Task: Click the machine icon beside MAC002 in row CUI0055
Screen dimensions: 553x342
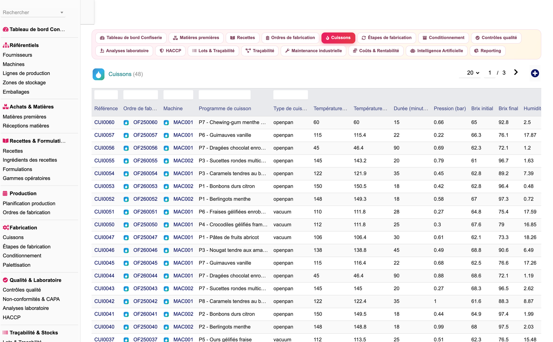Action: 166,161
